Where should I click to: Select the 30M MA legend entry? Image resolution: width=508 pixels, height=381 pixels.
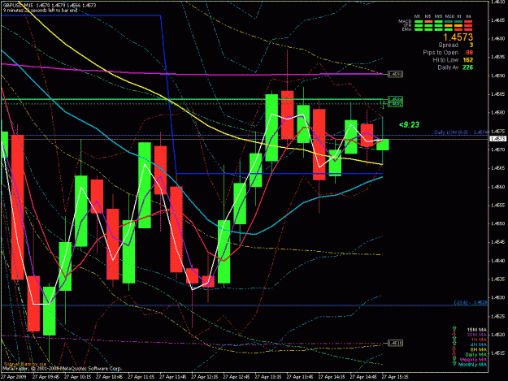point(477,335)
